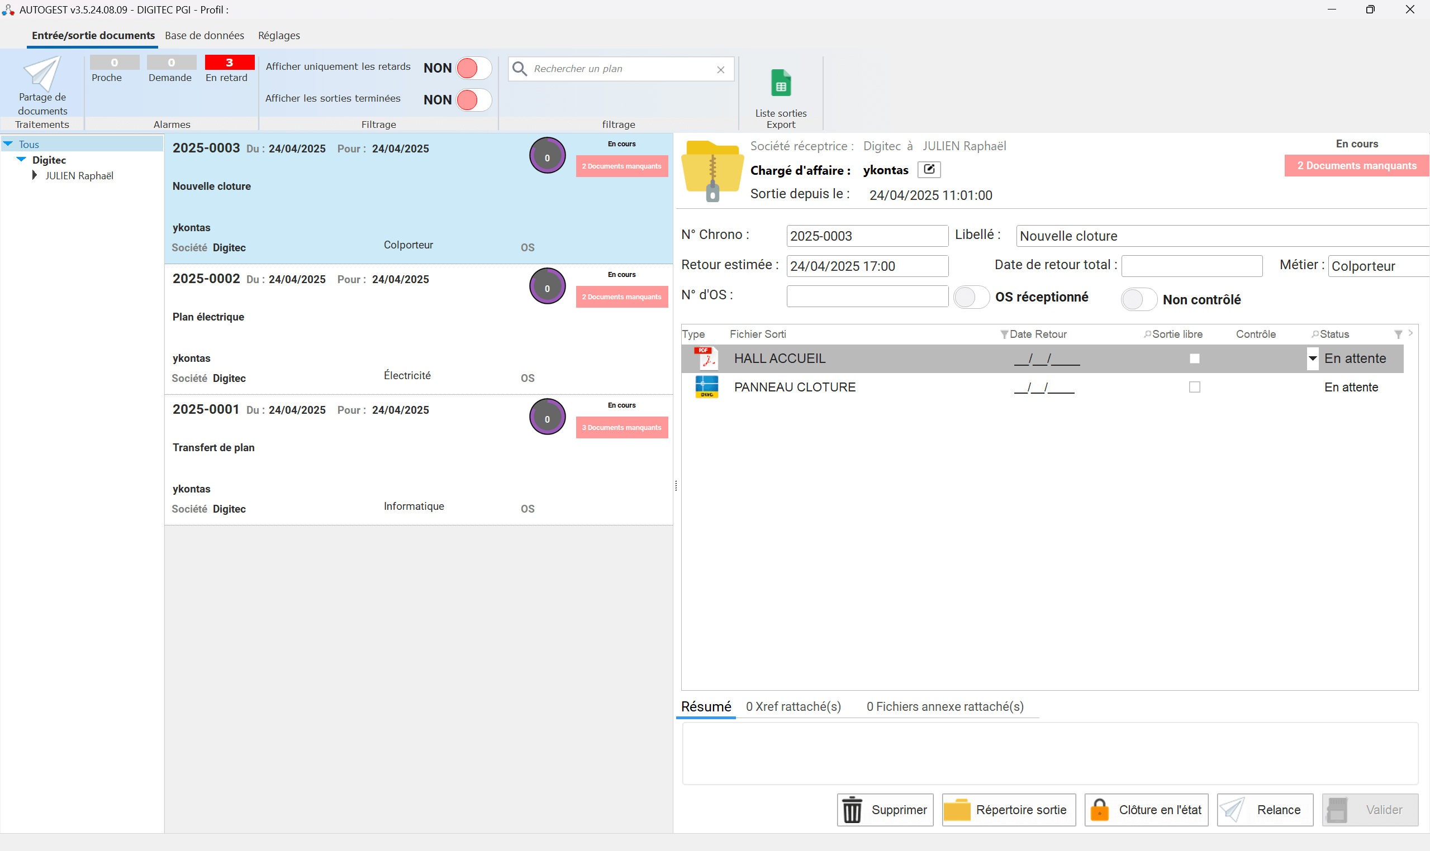The height and width of the screenshot is (851, 1430).
Task: Open the chargé d'affaire edit icon
Action: pos(929,170)
